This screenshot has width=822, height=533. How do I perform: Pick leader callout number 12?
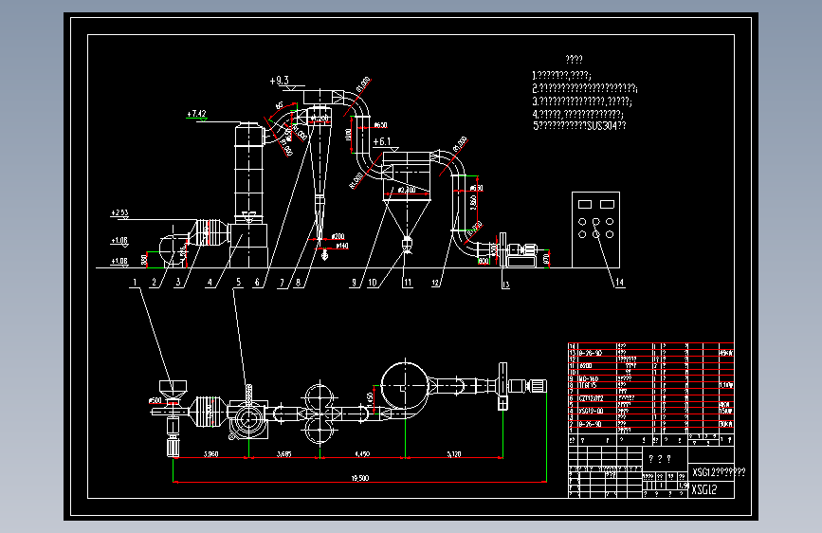tap(435, 283)
